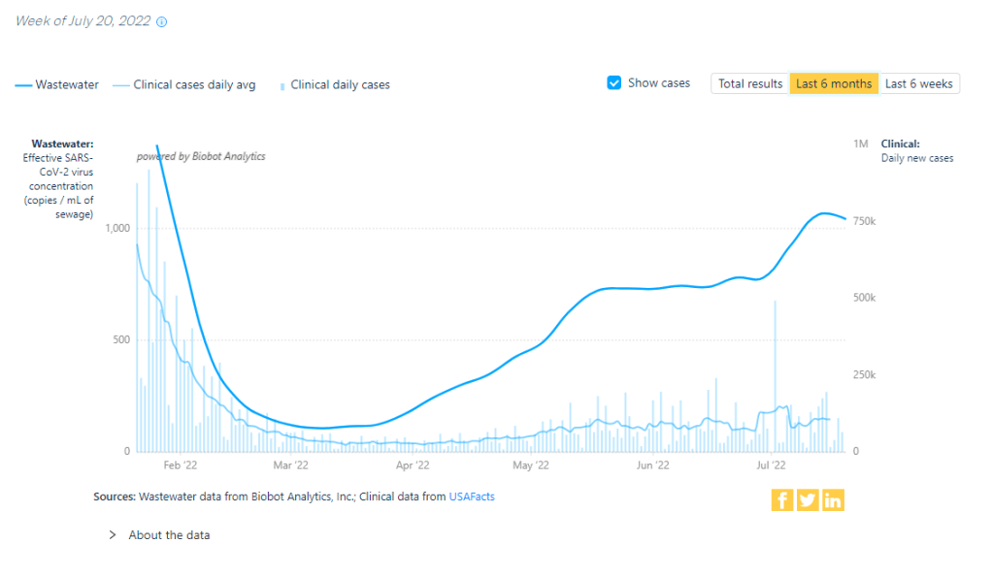Click the Clinical cases daily avg legend label
This screenshot has width=992, height=576.
(x=194, y=85)
